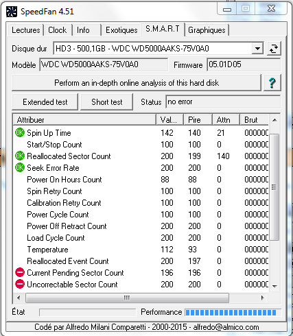Click the Performance progress bar
The width and height of the screenshot is (293, 336).
233,312
